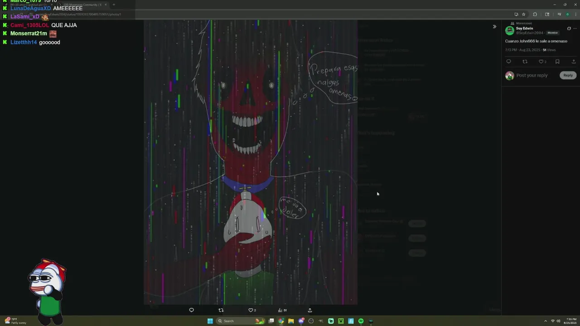Click your own avatar beside the reply box
Screen dimensions: 580x326
point(510,76)
